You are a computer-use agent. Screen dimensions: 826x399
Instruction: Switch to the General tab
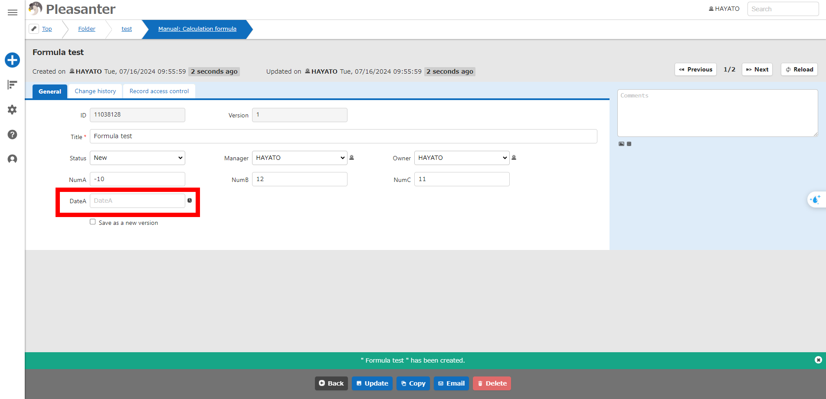click(x=50, y=91)
